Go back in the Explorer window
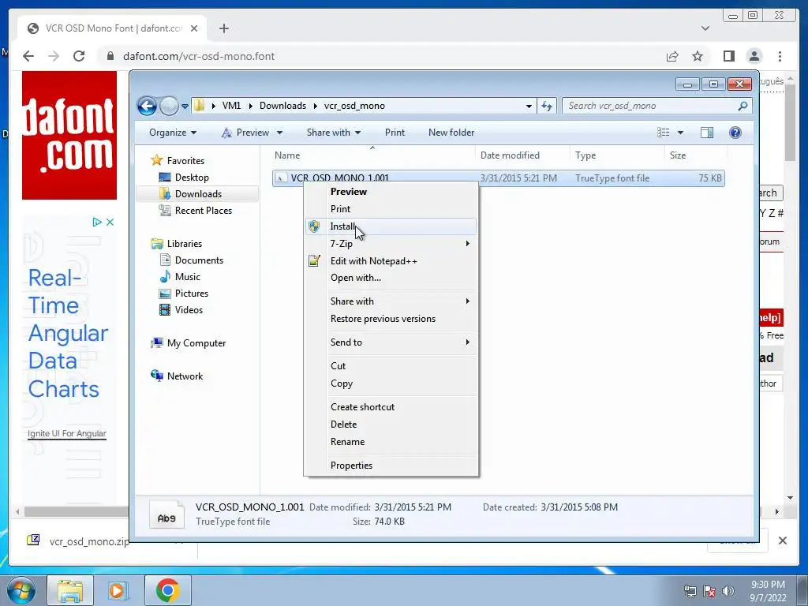This screenshot has height=606, width=808. tap(147, 107)
